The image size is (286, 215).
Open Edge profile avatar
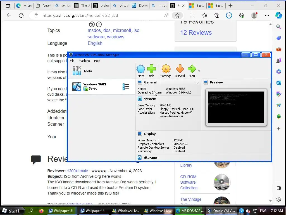point(254,15)
